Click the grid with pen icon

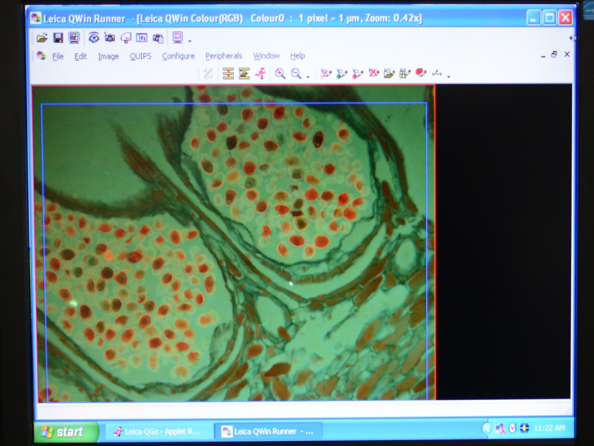[405, 73]
